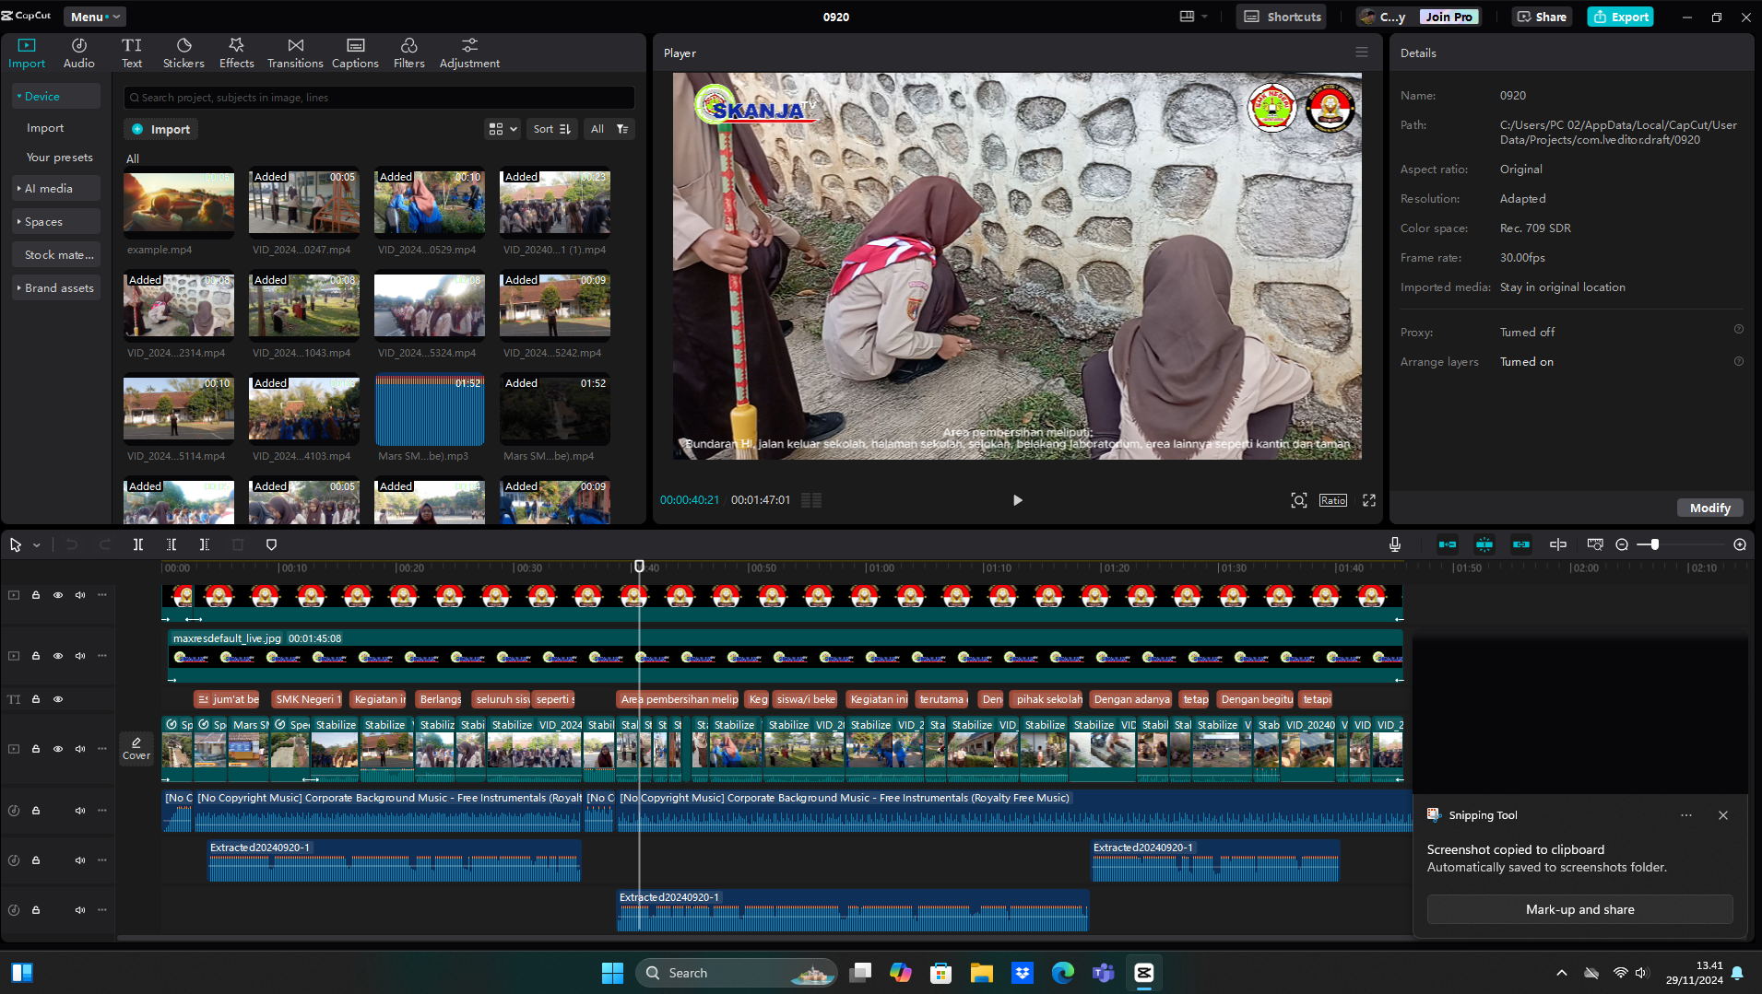Open the Menu dropdown
Viewport: 1762px width, 994px height.
click(95, 17)
